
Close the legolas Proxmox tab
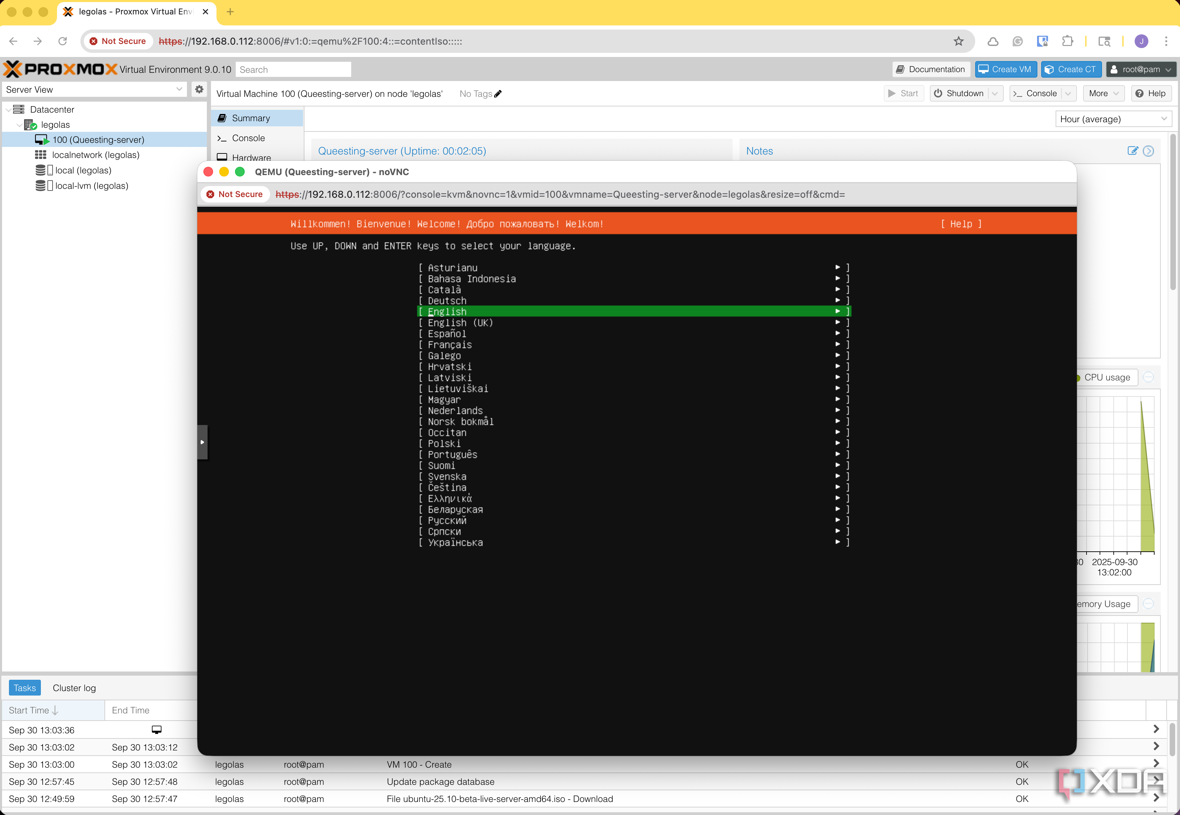[x=205, y=11]
